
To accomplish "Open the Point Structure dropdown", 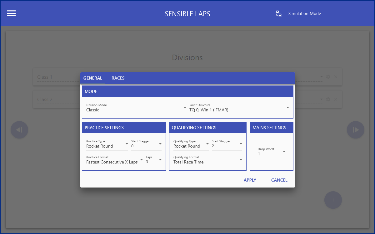I will coord(239,110).
